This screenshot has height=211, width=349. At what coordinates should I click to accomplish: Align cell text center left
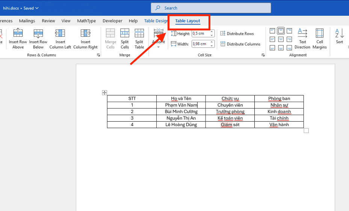click(272, 39)
